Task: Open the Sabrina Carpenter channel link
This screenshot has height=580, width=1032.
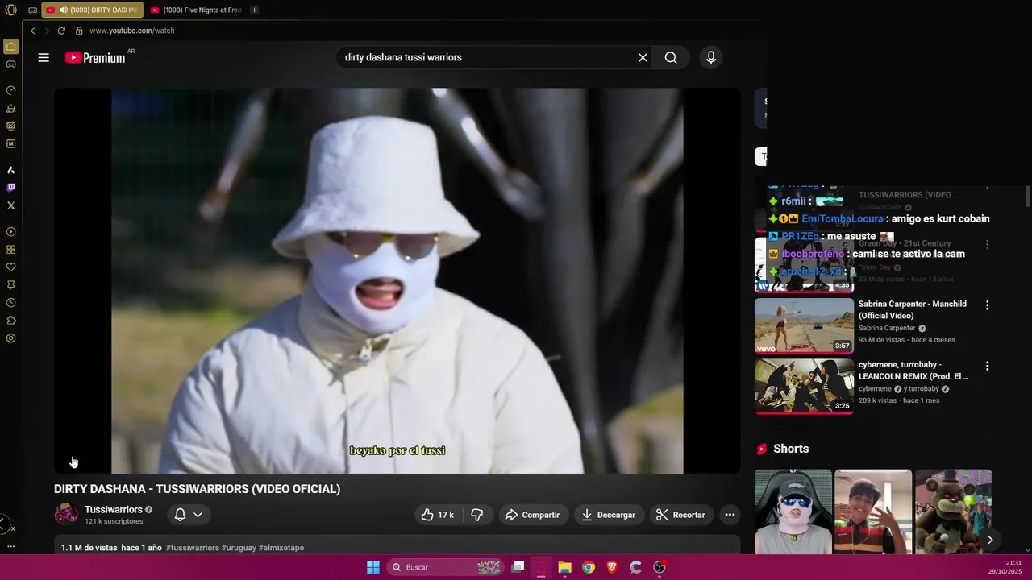Action: [887, 328]
